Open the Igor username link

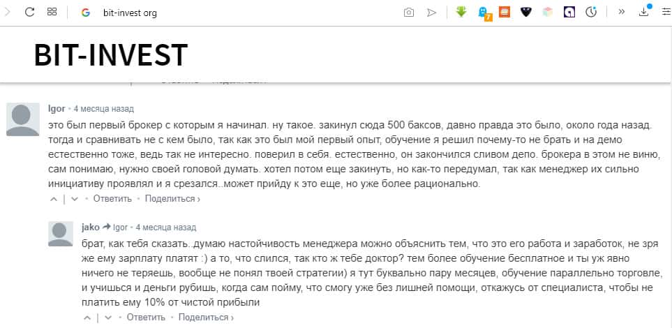click(x=57, y=108)
